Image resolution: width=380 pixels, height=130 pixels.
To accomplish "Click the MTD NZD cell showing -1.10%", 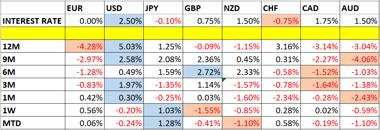I will coord(242,123).
